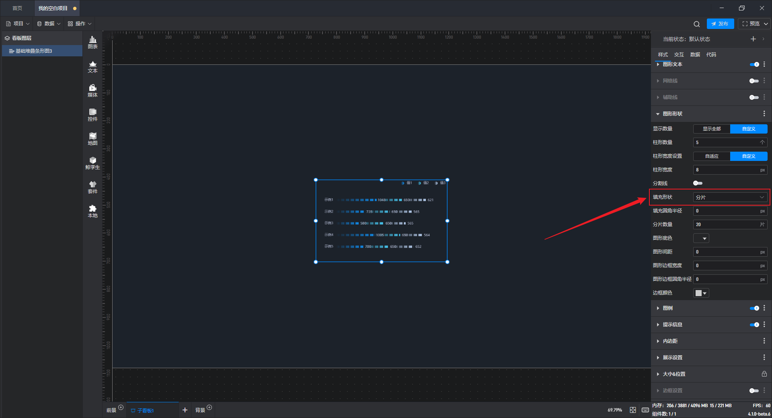Open 提示信息 more options menu
Viewport: 772px width, 418px height.
(x=764, y=325)
